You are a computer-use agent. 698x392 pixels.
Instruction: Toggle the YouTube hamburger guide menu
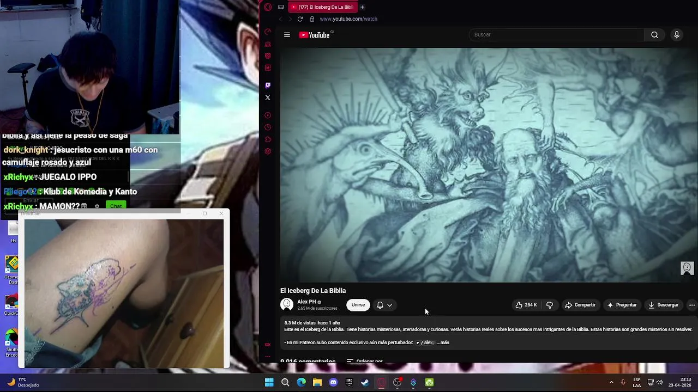click(287, 35)
